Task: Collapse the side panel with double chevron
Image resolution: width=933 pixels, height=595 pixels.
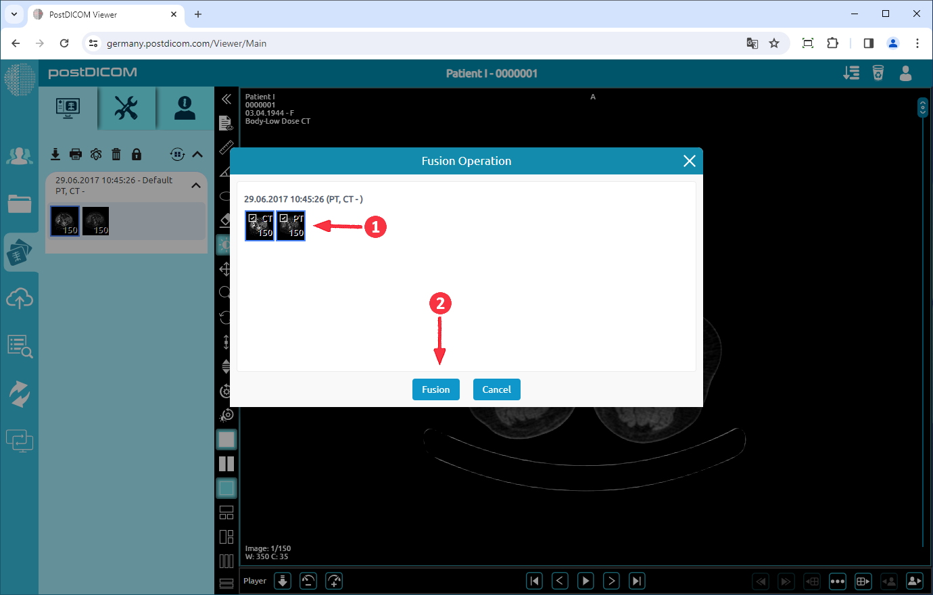Action: coord(226,99)
